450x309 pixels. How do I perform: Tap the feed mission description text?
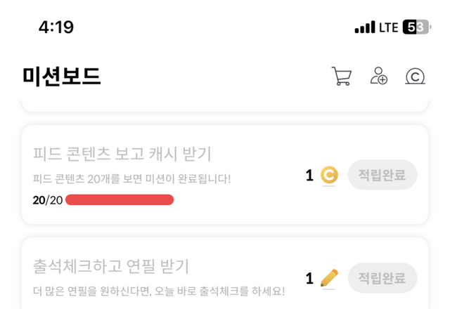(131, 178)
